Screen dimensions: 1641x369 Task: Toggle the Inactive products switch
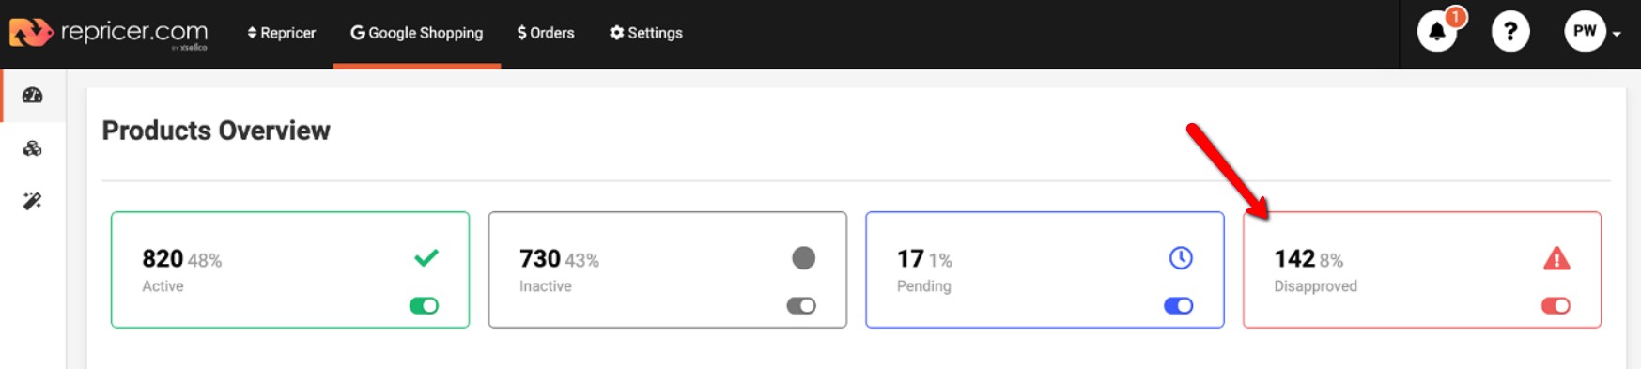click(801, 305)
